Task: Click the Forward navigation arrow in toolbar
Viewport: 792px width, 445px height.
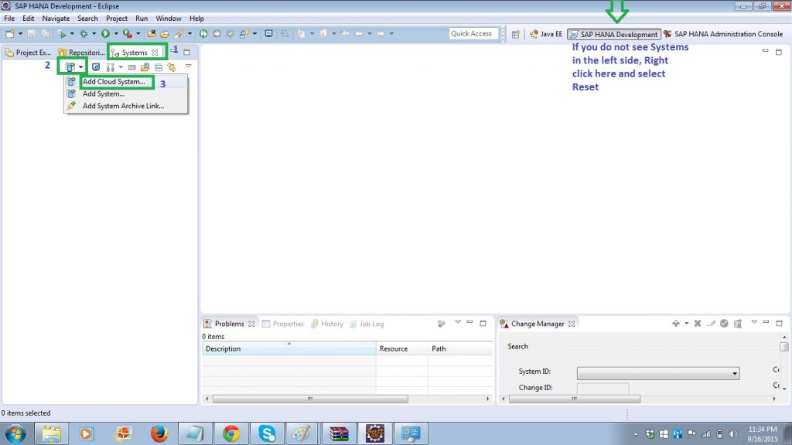Action: pos(381,34)
